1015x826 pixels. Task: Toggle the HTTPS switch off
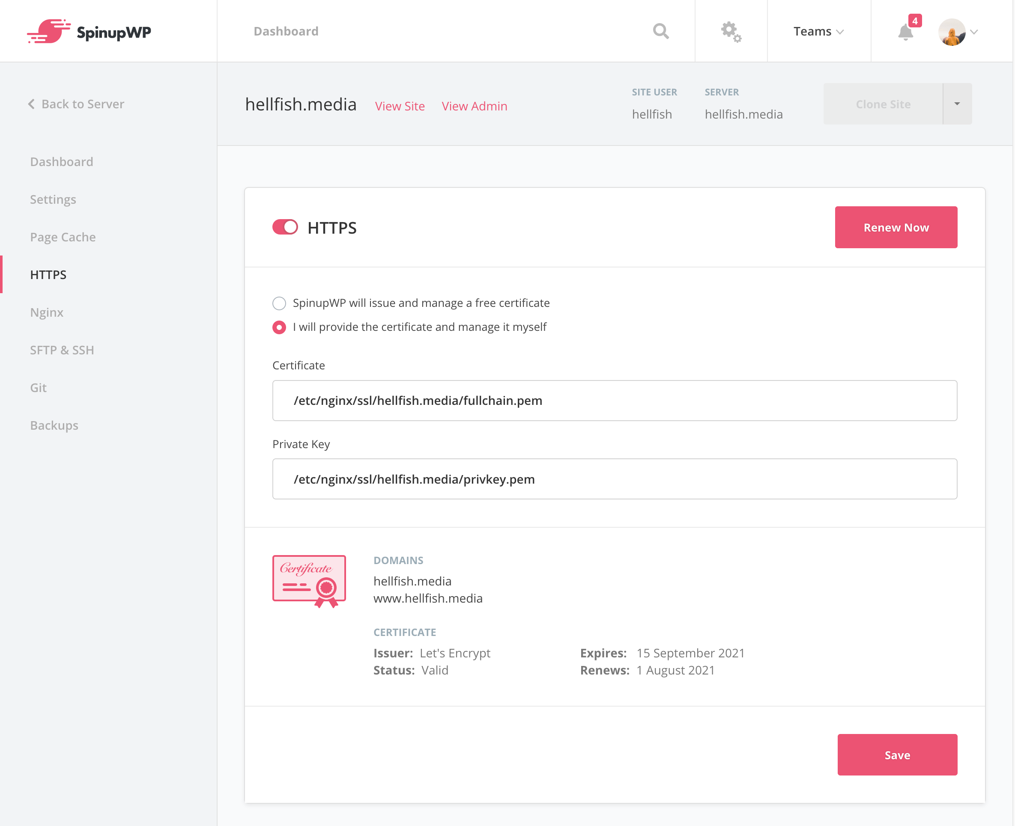(x=285, y=227)
